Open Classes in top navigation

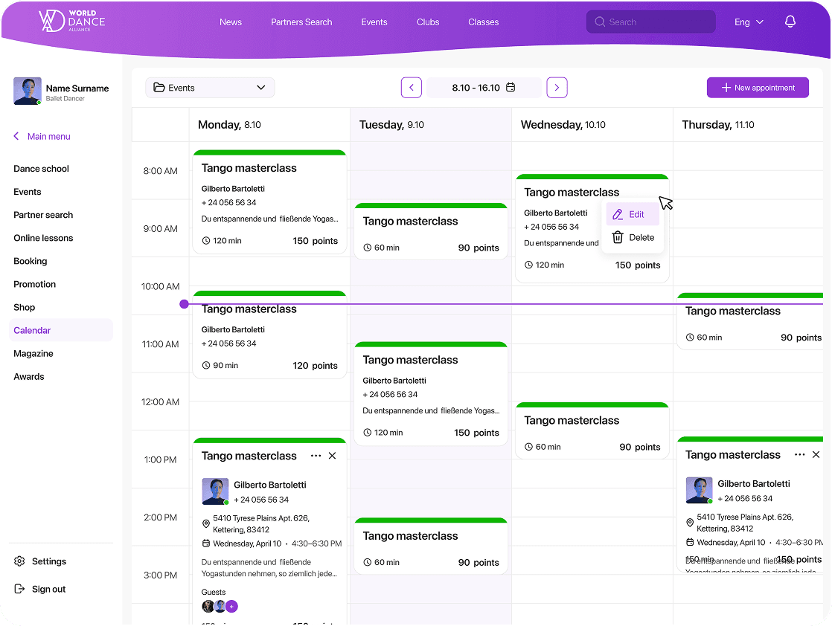click(484, 22)
